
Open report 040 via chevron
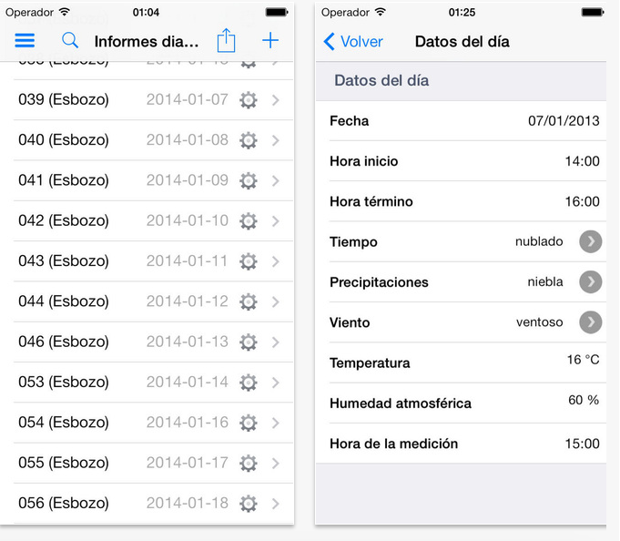pos(276,140)
